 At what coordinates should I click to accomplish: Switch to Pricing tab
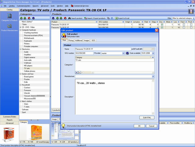coord(71,41)
